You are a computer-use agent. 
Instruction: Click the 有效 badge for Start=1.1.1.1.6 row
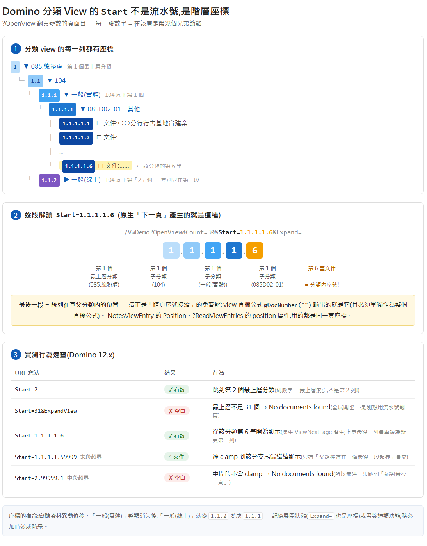177,435
